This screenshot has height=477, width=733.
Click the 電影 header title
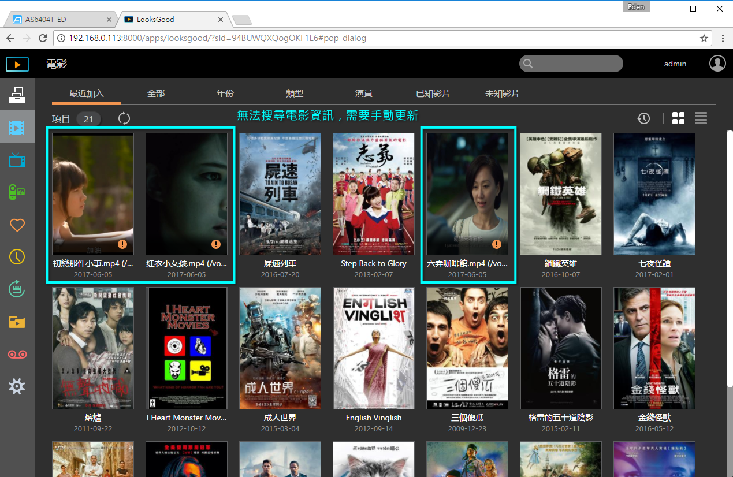57,64
